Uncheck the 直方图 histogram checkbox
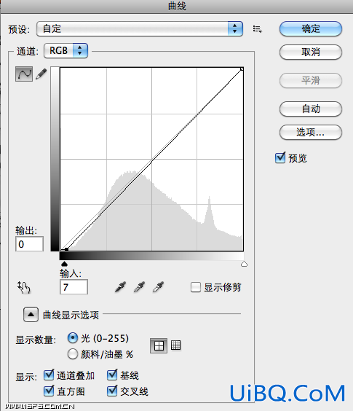This screenshot has width=353, height=411. coord(49,391)
